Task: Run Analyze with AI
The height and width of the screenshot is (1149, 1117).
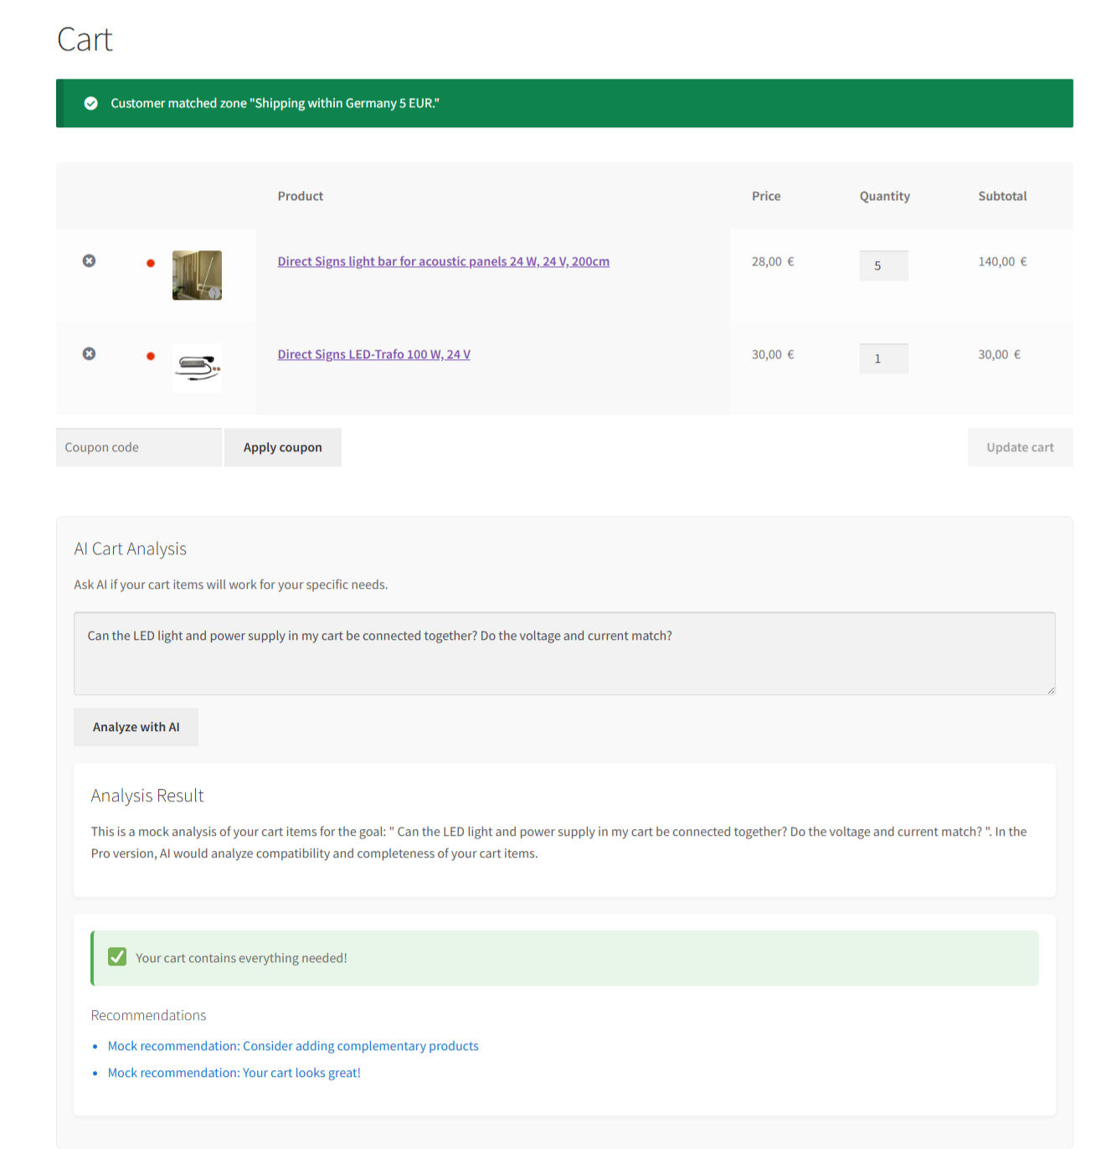Action: tap(136, 727)
